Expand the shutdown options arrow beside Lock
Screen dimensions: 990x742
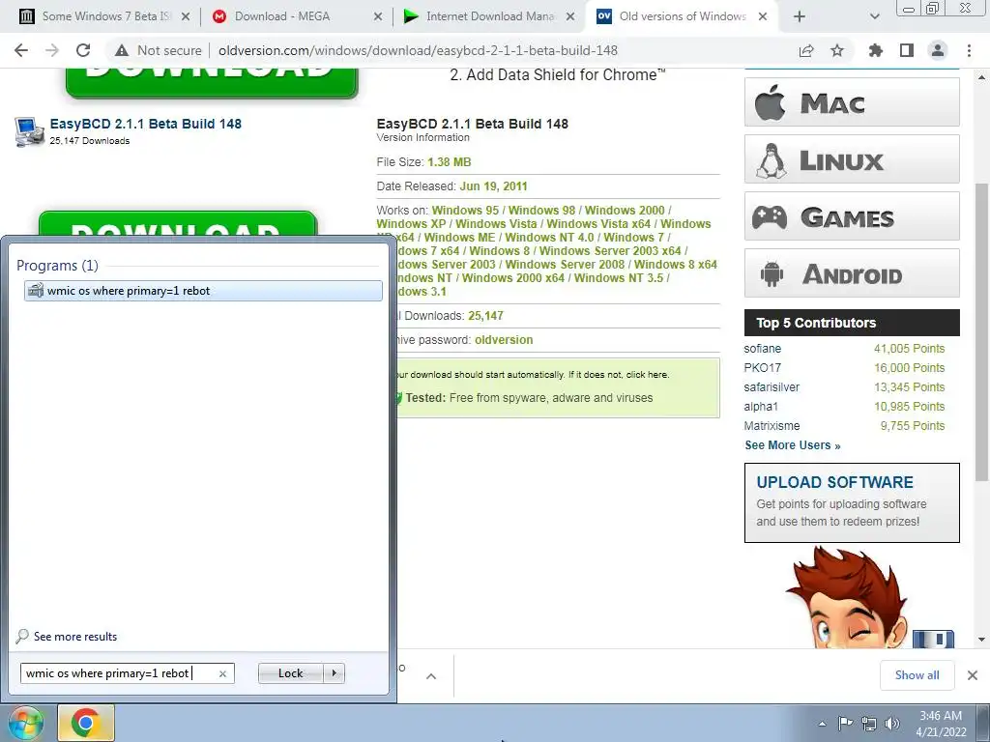[334, 673]
